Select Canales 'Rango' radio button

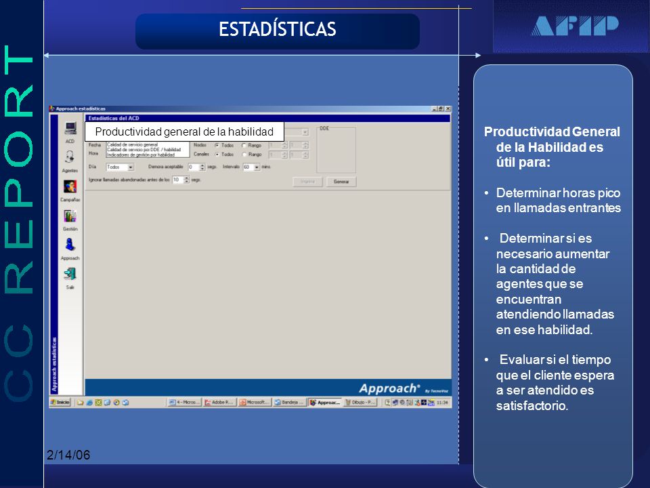(x=244, y=155)
